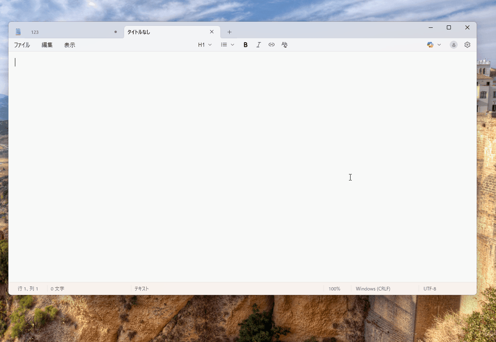Click the 行 1、列 1 position indicator
This screenshot has width=496, height=342.
click(x=28, y=289)
